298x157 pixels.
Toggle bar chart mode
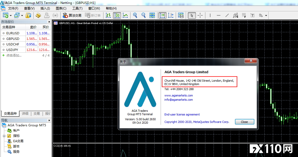108,15
